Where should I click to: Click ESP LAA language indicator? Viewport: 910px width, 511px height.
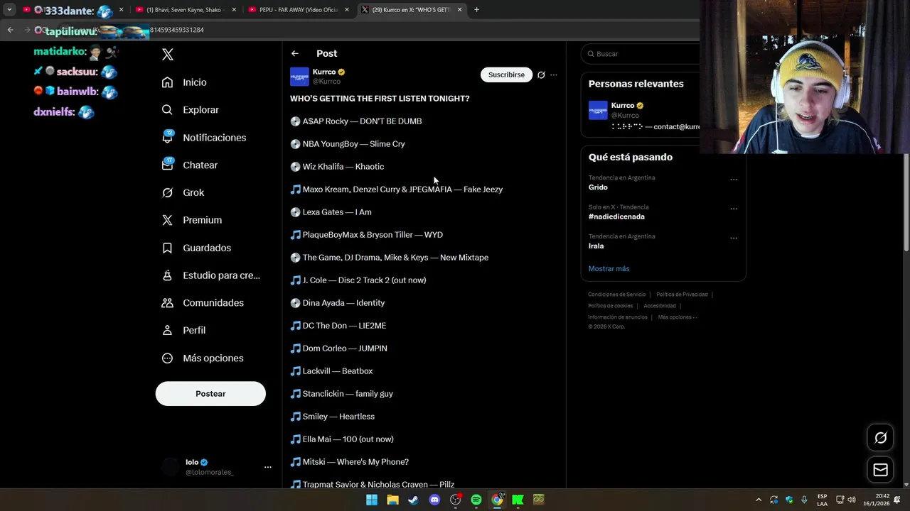click(x=822, y=500)
